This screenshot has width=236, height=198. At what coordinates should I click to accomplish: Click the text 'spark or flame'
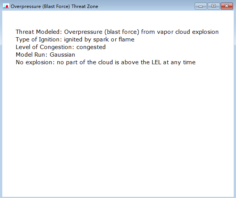point(114,40)
